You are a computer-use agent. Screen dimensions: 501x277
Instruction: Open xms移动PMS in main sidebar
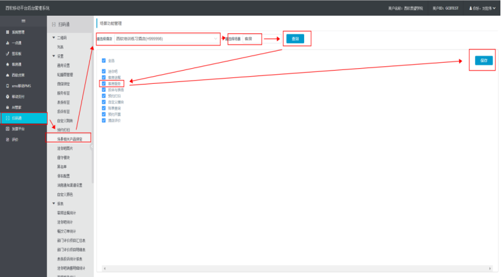point(24,86)
